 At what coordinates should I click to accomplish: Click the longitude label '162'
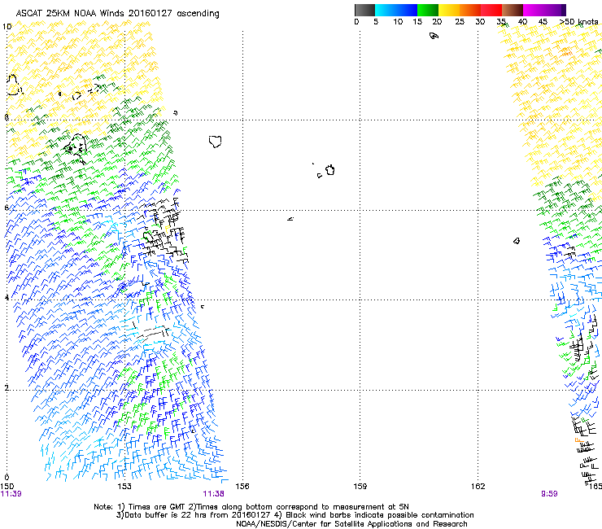coord(478,487)
